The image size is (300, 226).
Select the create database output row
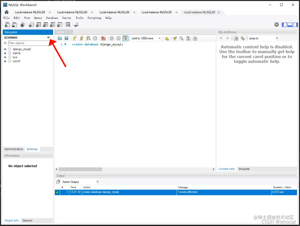pos(176,192)
